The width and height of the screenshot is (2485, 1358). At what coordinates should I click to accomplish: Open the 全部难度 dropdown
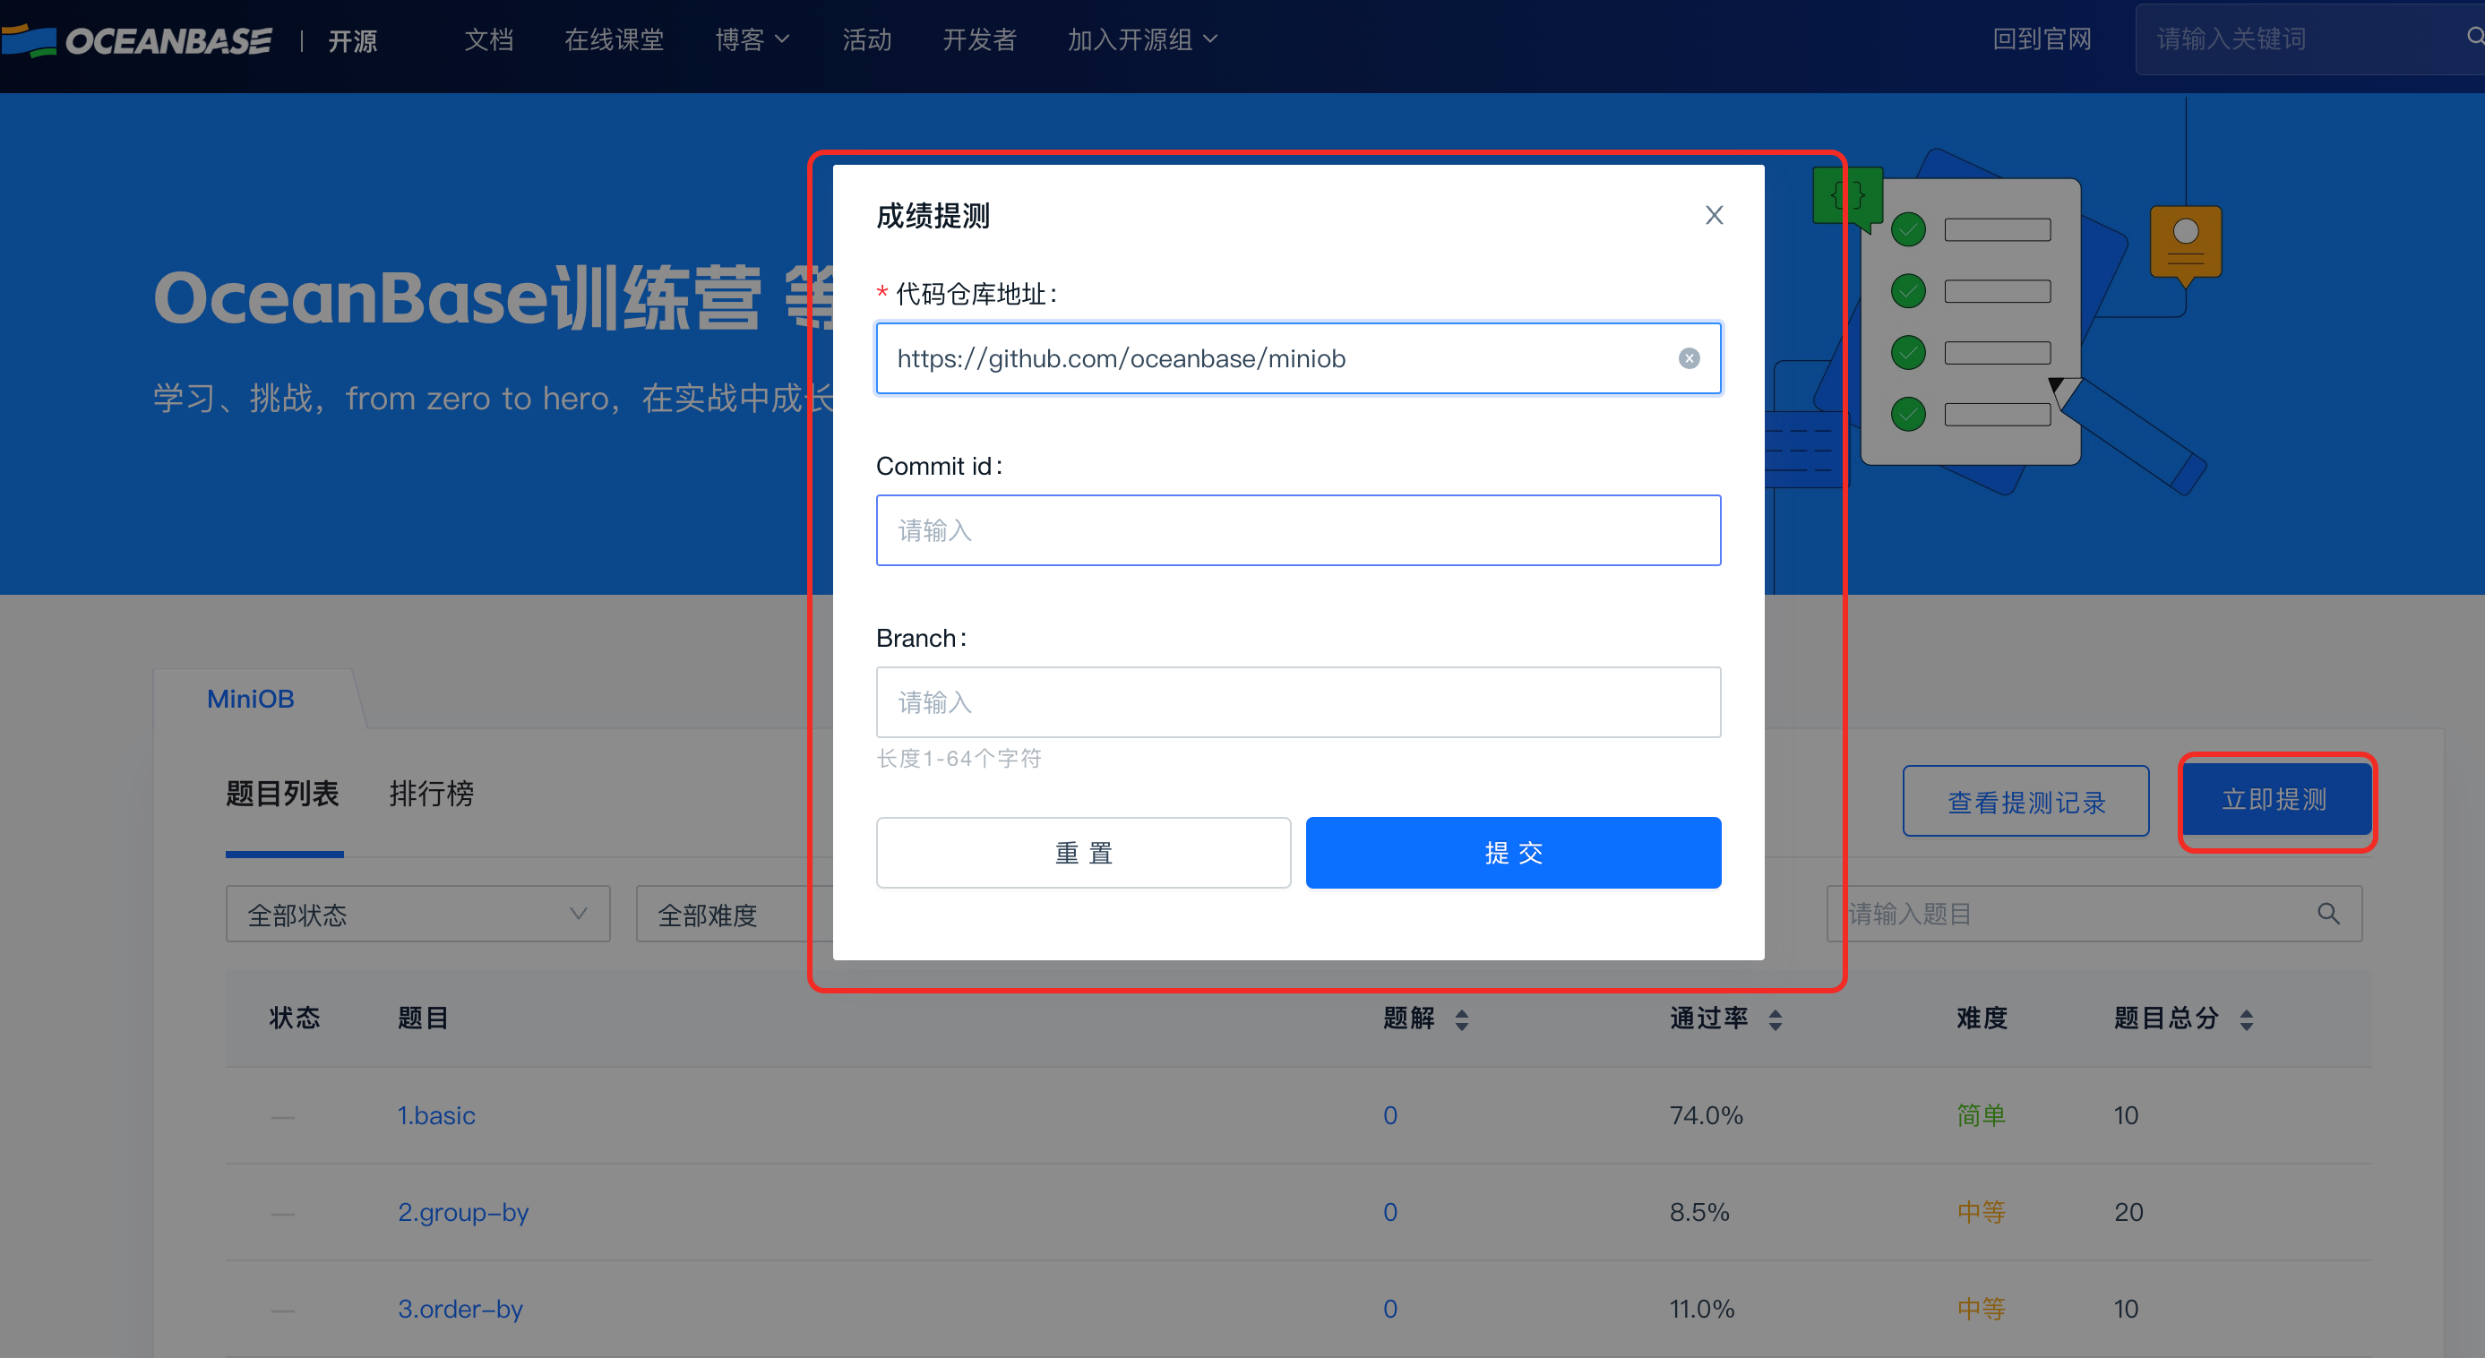pos(734,914)
